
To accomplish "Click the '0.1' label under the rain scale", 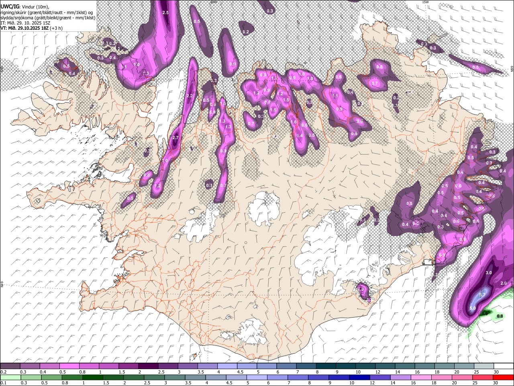I will [x=4, y=383].
